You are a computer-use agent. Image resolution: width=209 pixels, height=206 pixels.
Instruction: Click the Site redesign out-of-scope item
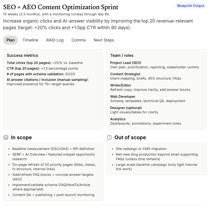(x=141, y=149)
